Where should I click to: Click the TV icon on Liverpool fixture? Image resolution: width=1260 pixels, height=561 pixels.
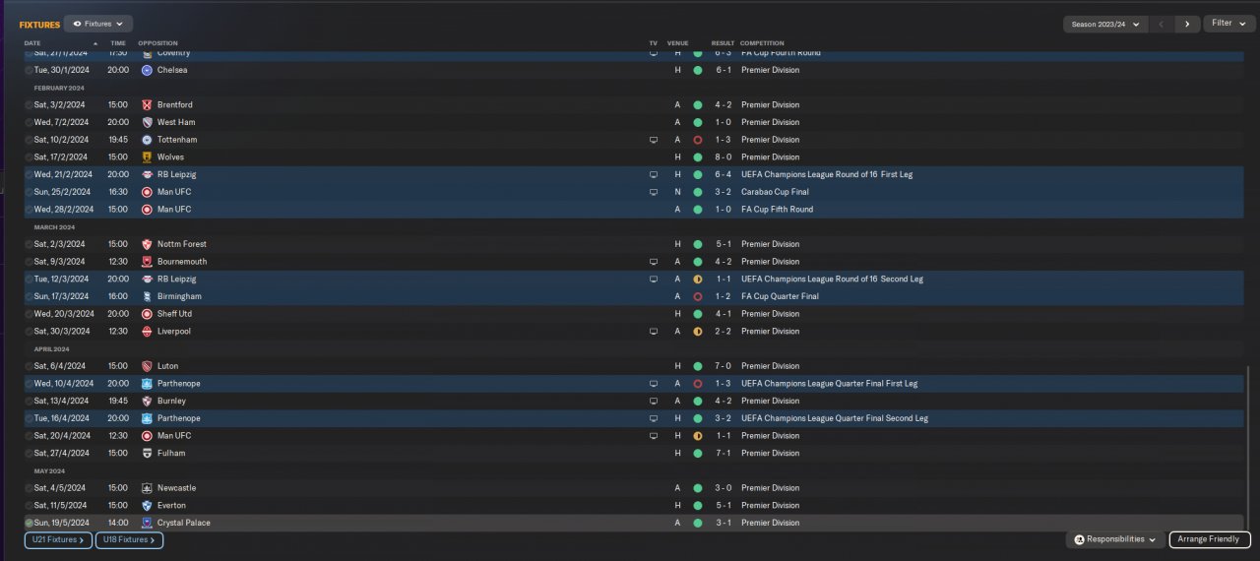(653, 332)
